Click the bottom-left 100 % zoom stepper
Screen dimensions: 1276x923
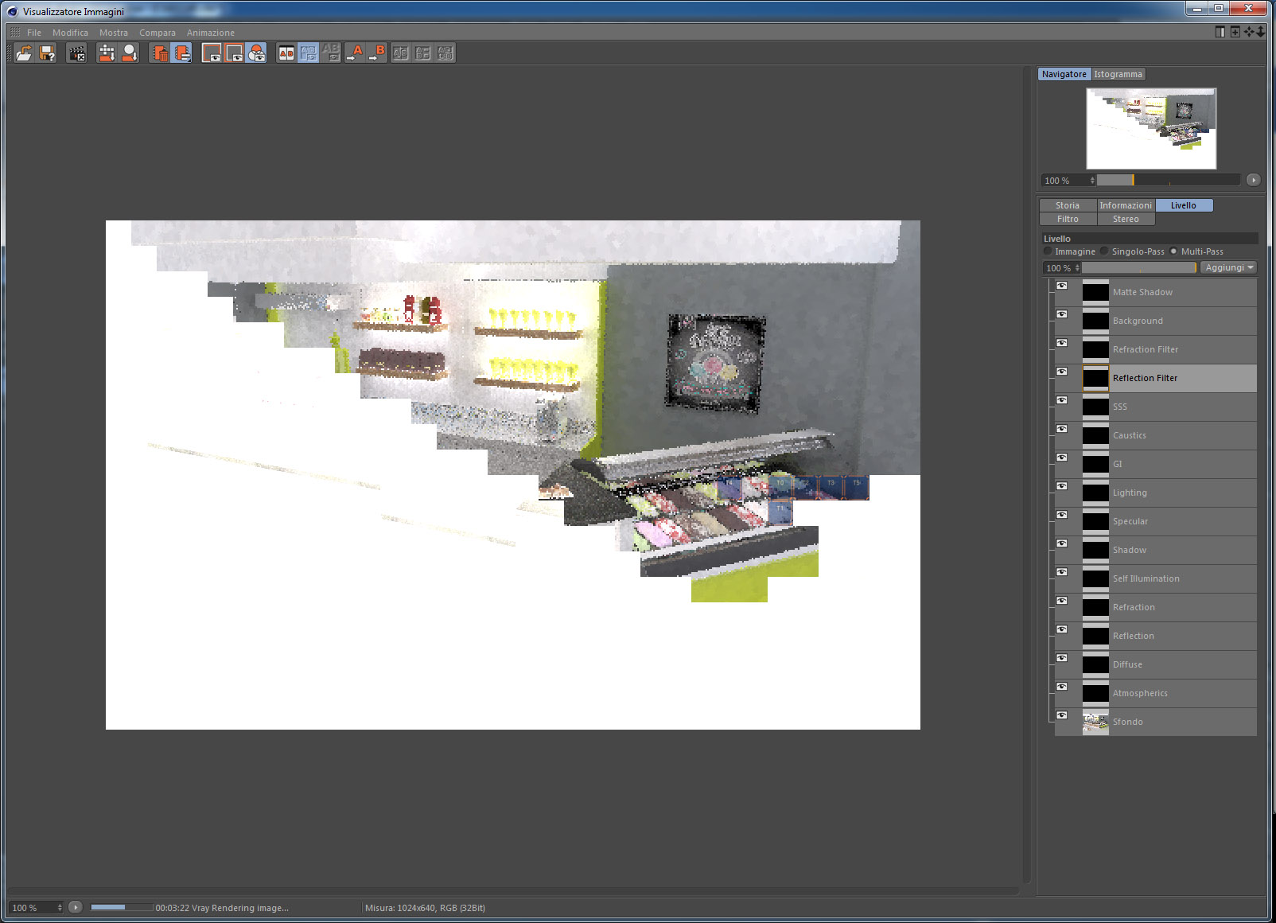coord(60,908)
